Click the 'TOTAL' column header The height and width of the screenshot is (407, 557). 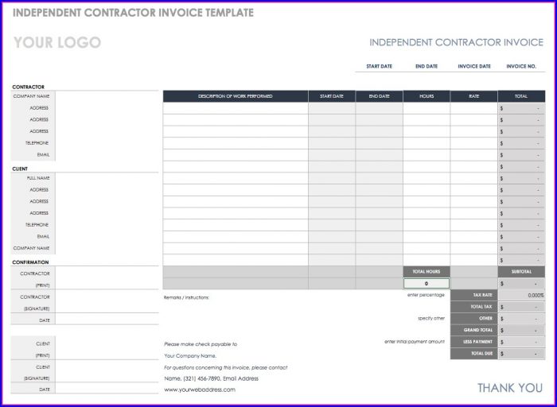pos(521,96)
